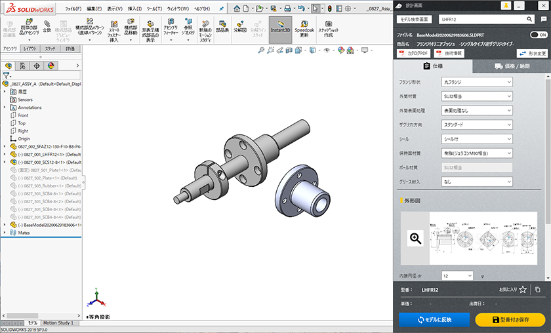Open the seal dropdown
551x333 pixels.
pos(478,139)
